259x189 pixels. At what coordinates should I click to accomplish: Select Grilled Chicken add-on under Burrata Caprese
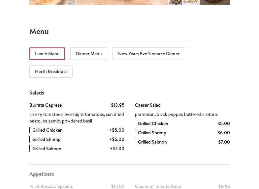tap(48, 130)
